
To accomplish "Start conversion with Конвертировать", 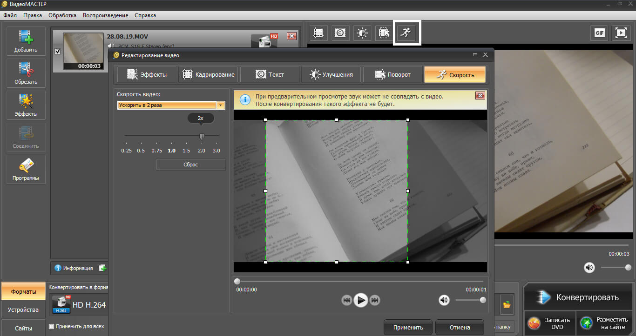I will (577, 297).
